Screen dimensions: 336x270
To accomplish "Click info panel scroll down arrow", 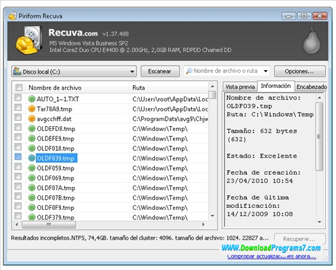I will pos(319,222).
